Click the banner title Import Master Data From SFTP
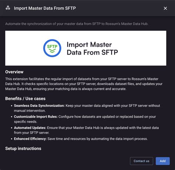Image resolution: width=175 pixels, height=170 pixels. click(x=92, y=48)
